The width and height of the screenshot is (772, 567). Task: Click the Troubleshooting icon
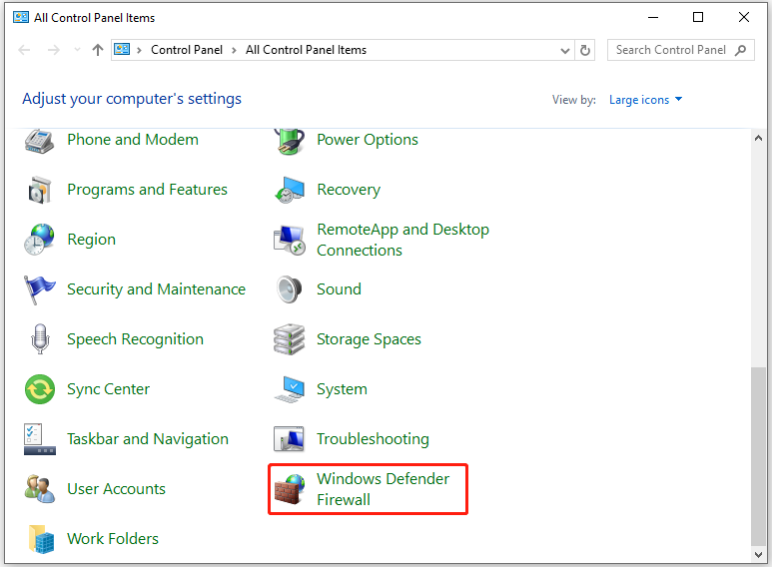pyautogui.click(x=289, y=439)
